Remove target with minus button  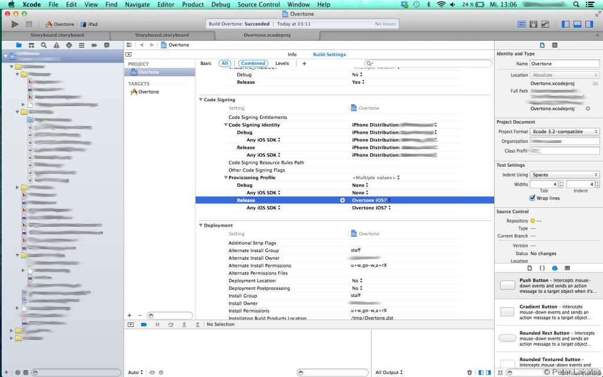coord(140,316)
